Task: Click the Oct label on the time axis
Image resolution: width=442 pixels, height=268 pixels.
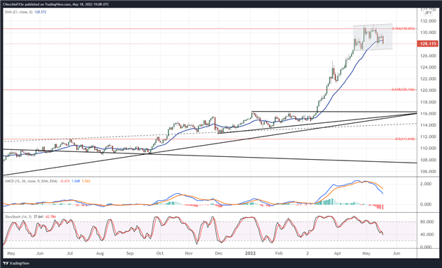Action: 160,253
